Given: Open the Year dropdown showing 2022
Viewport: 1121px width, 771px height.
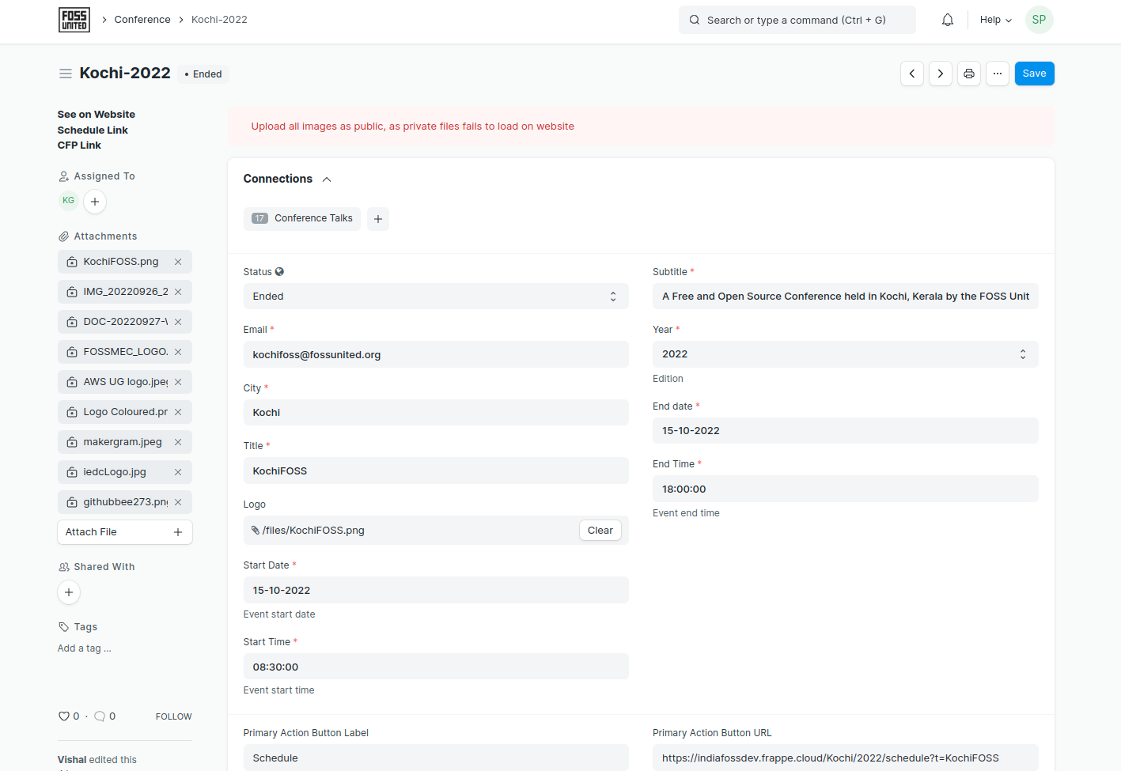Looking at the screenshot, I should click(x=845, y=354).
